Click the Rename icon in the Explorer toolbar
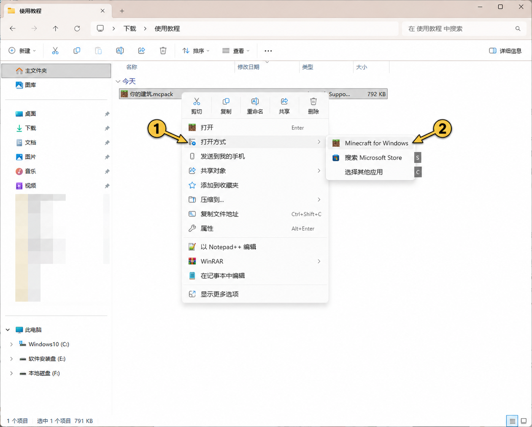This screenshot has width=532, height=427. [120, 51]
